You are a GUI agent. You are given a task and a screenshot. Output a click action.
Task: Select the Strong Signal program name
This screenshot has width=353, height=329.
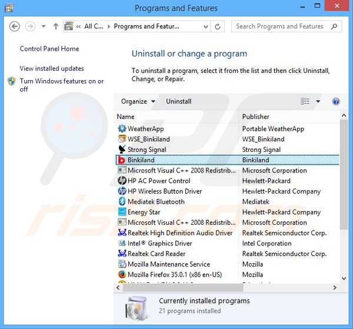click(146, 149)
